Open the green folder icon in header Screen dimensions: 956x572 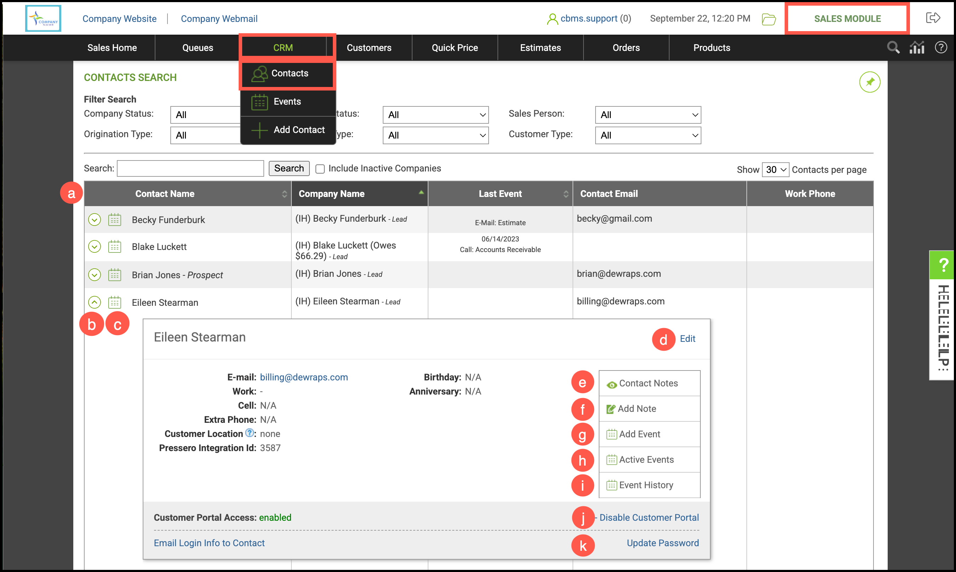768,19
